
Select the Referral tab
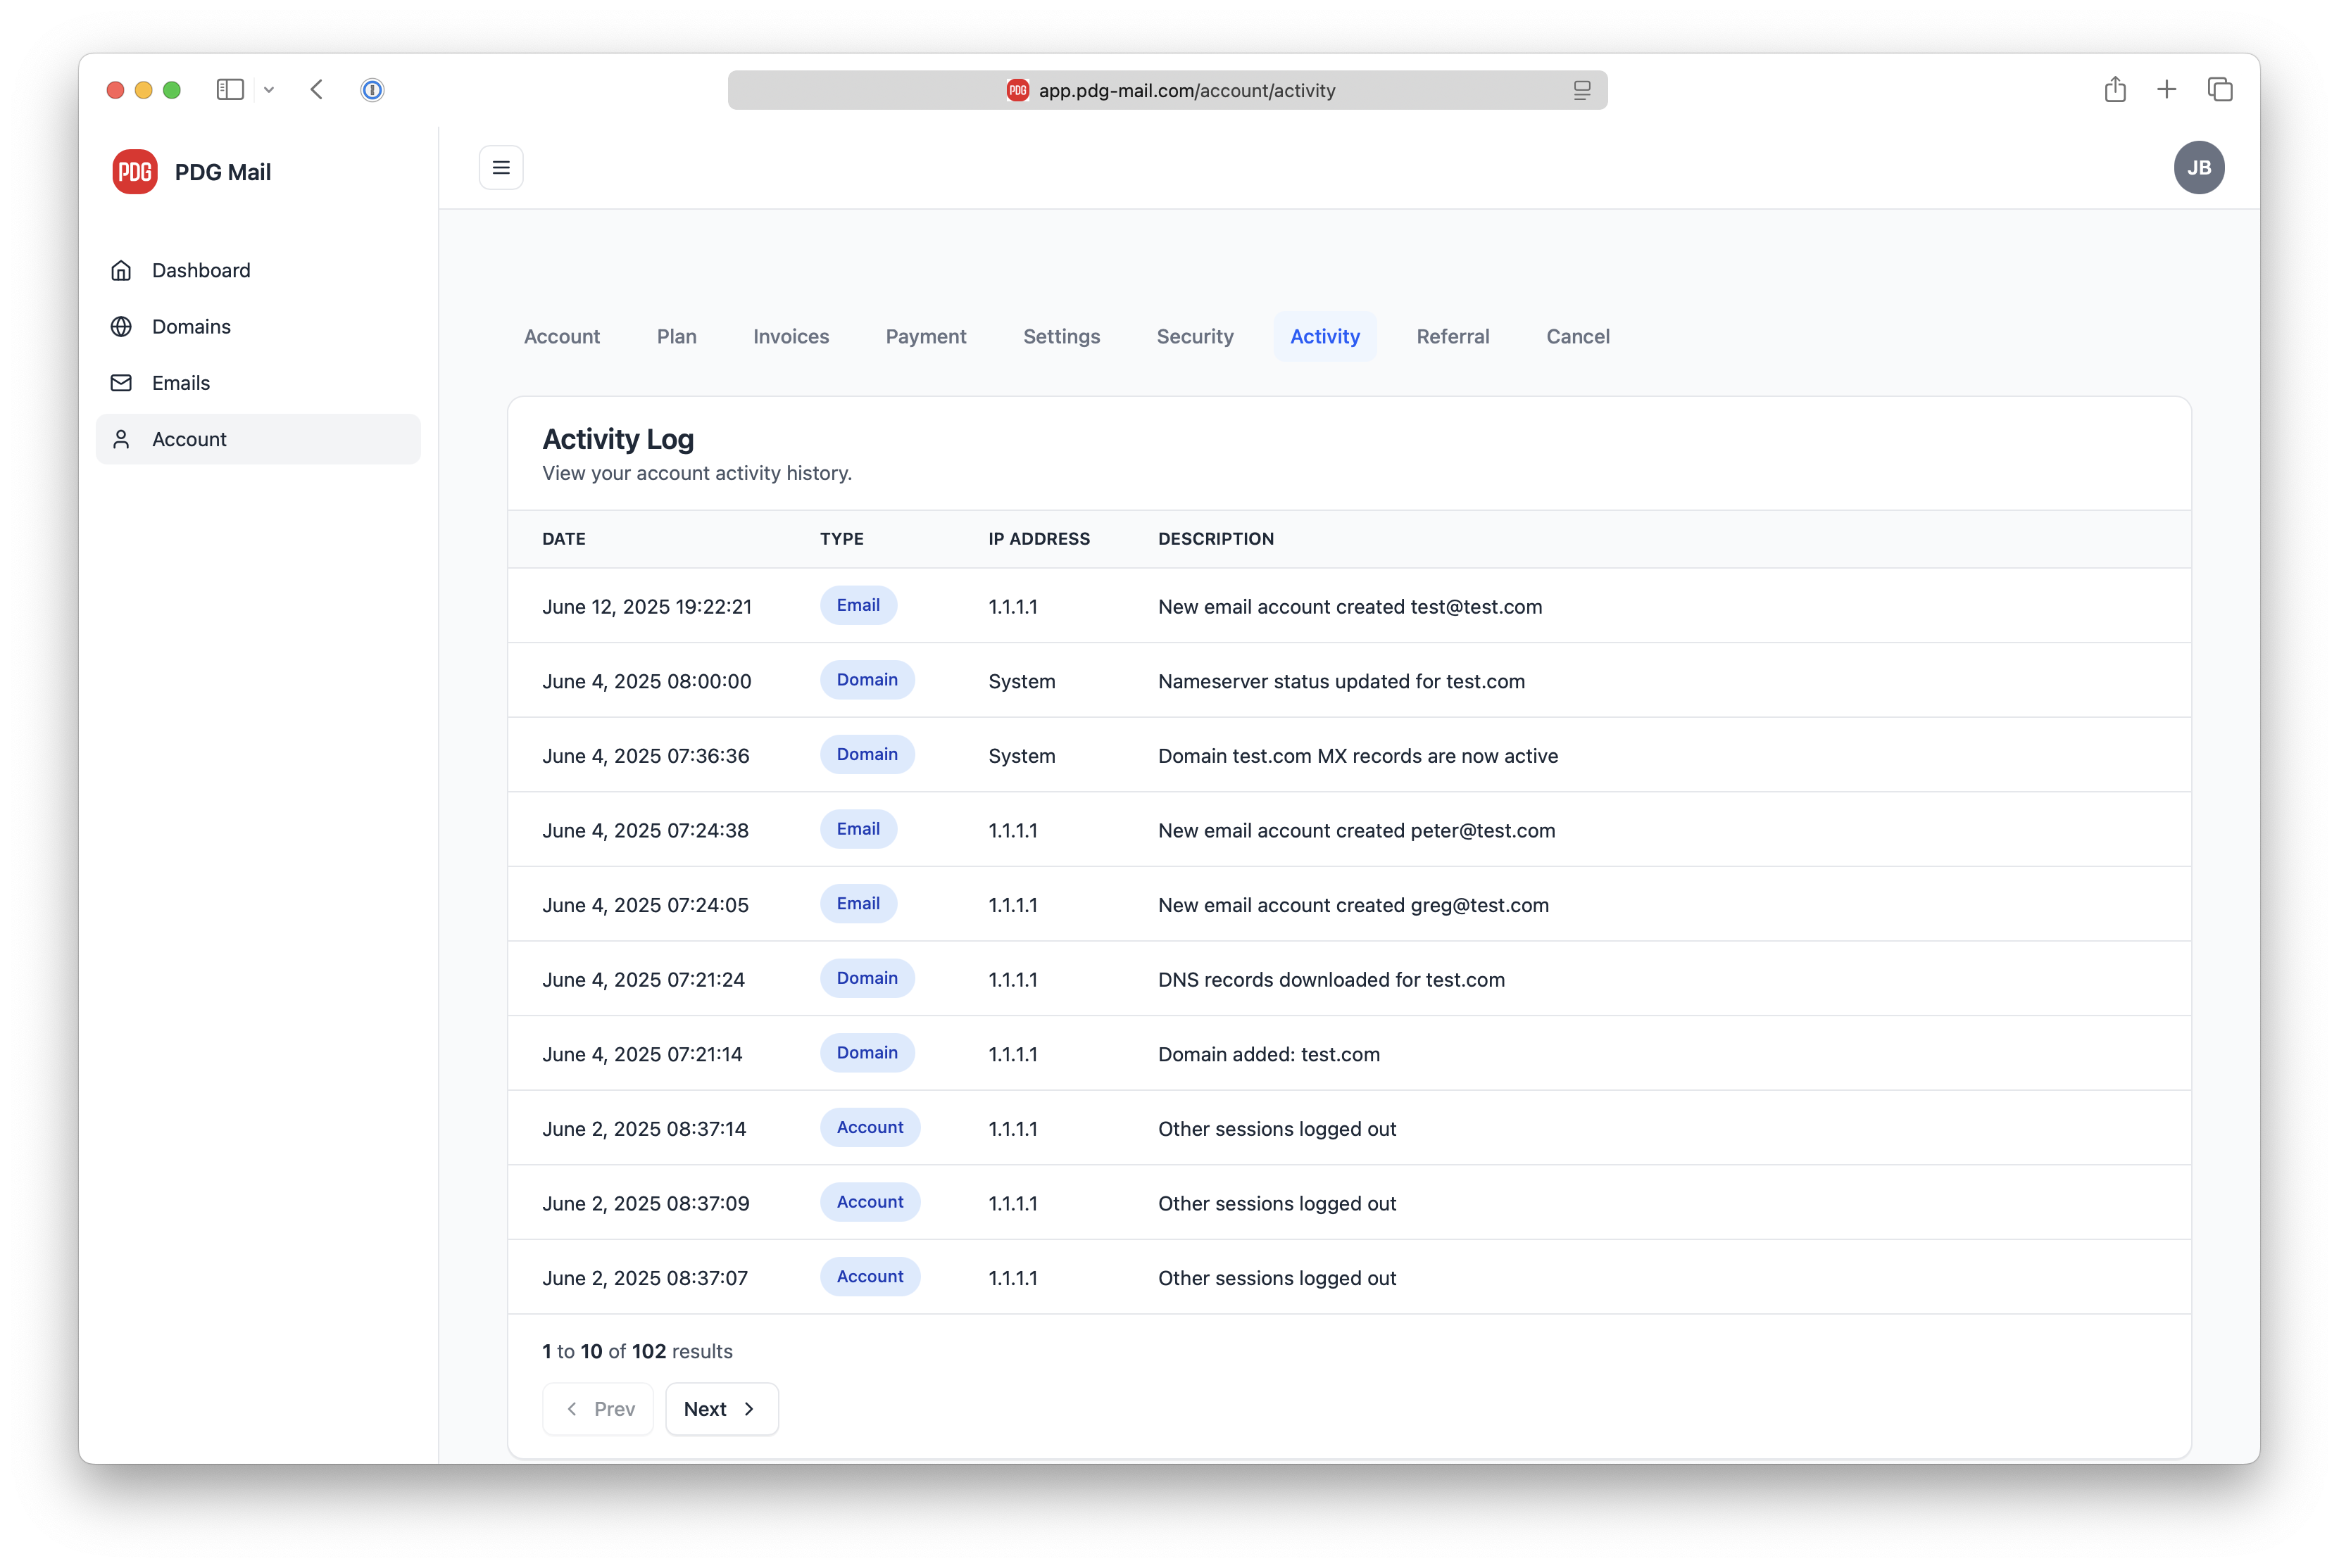pyautogui.click(x=1453, y=337)
